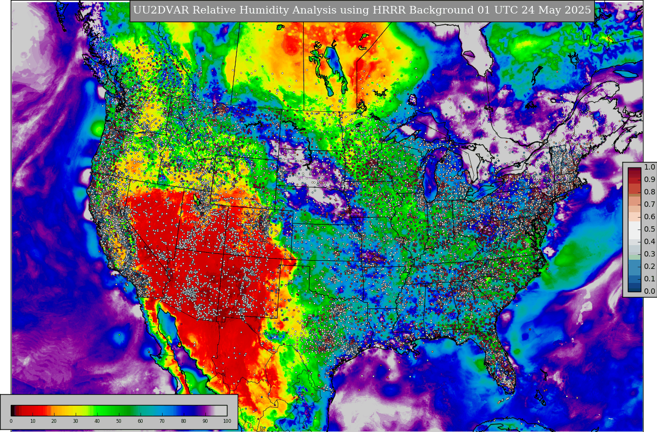Click the grey 100% end of the humidity scale
657x432 pixels.
coord(222,410)
